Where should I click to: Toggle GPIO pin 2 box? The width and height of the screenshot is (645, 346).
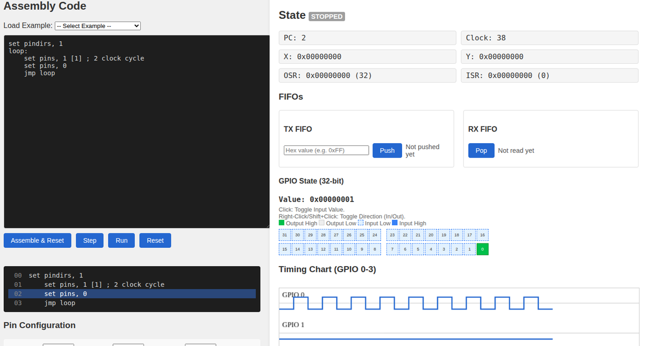pyautogui.click(x=456, y=249)
